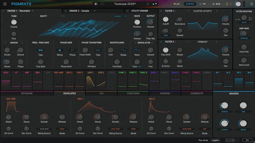Toggle Unison power button
Screen dimensions: 255x143
point(3,43)
